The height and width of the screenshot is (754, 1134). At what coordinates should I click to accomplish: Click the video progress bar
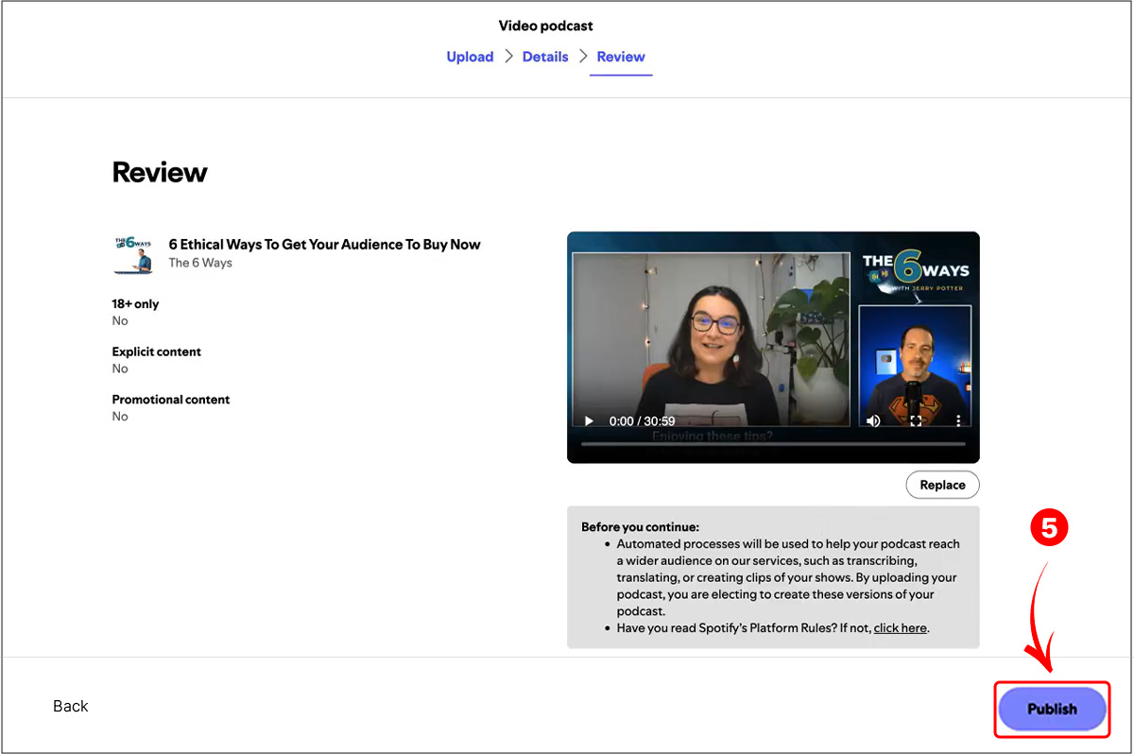pos(773,443)
